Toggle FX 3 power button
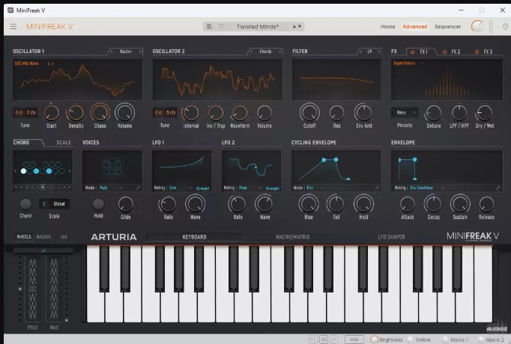Screen dimensions: 511x344 pos(477,52)
